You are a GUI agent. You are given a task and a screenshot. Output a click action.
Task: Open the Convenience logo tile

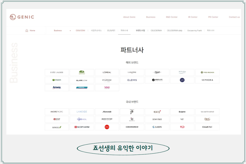[x=132, y=127]
